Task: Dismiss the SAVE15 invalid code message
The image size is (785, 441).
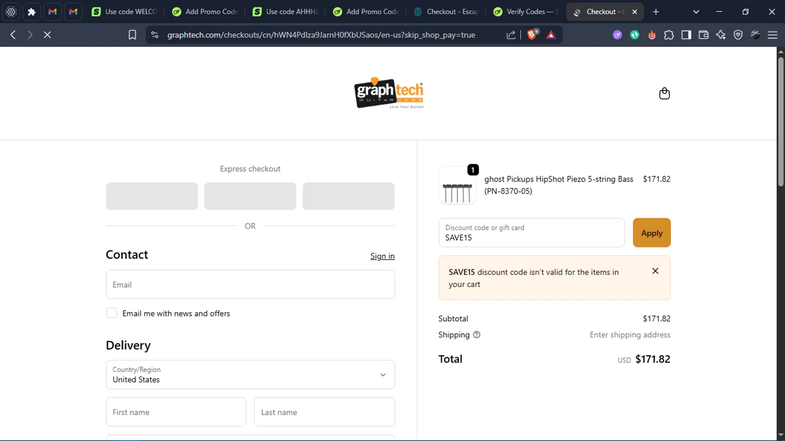Action: click(x=655, y=271)
